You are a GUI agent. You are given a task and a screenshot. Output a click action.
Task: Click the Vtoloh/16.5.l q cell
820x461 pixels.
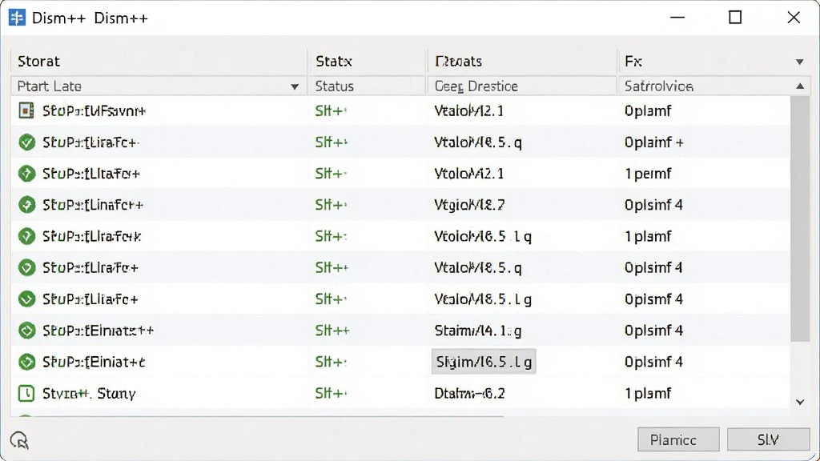click(483, 236)
